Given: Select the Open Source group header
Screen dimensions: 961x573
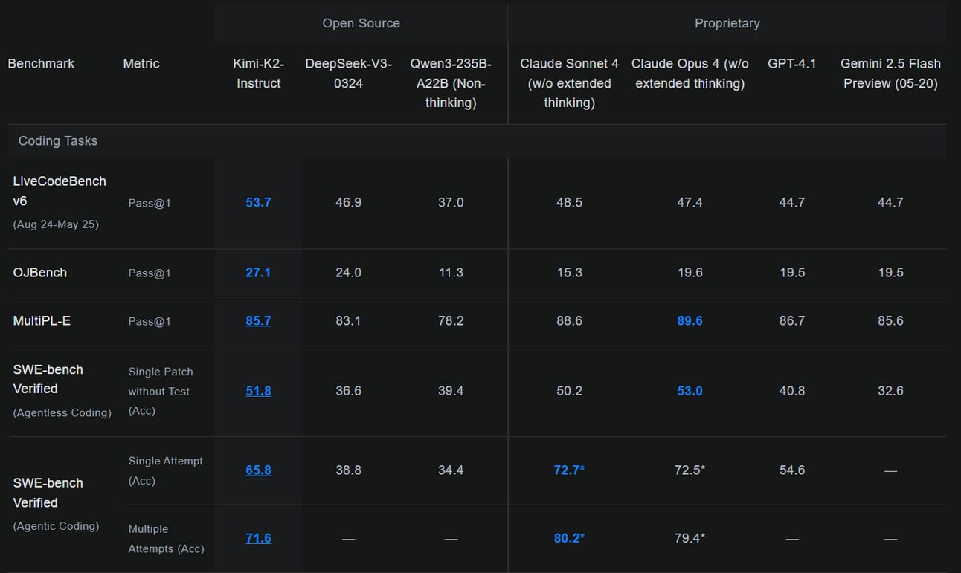Looking at the screenshot, I should tap(361, 24).
